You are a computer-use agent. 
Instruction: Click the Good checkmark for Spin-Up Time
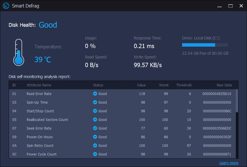click(x=95, y=102)
